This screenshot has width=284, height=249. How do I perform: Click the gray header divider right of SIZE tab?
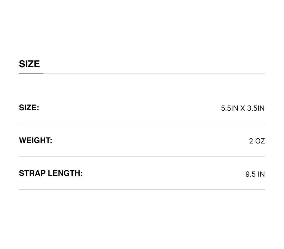click(x=154, y=74)
